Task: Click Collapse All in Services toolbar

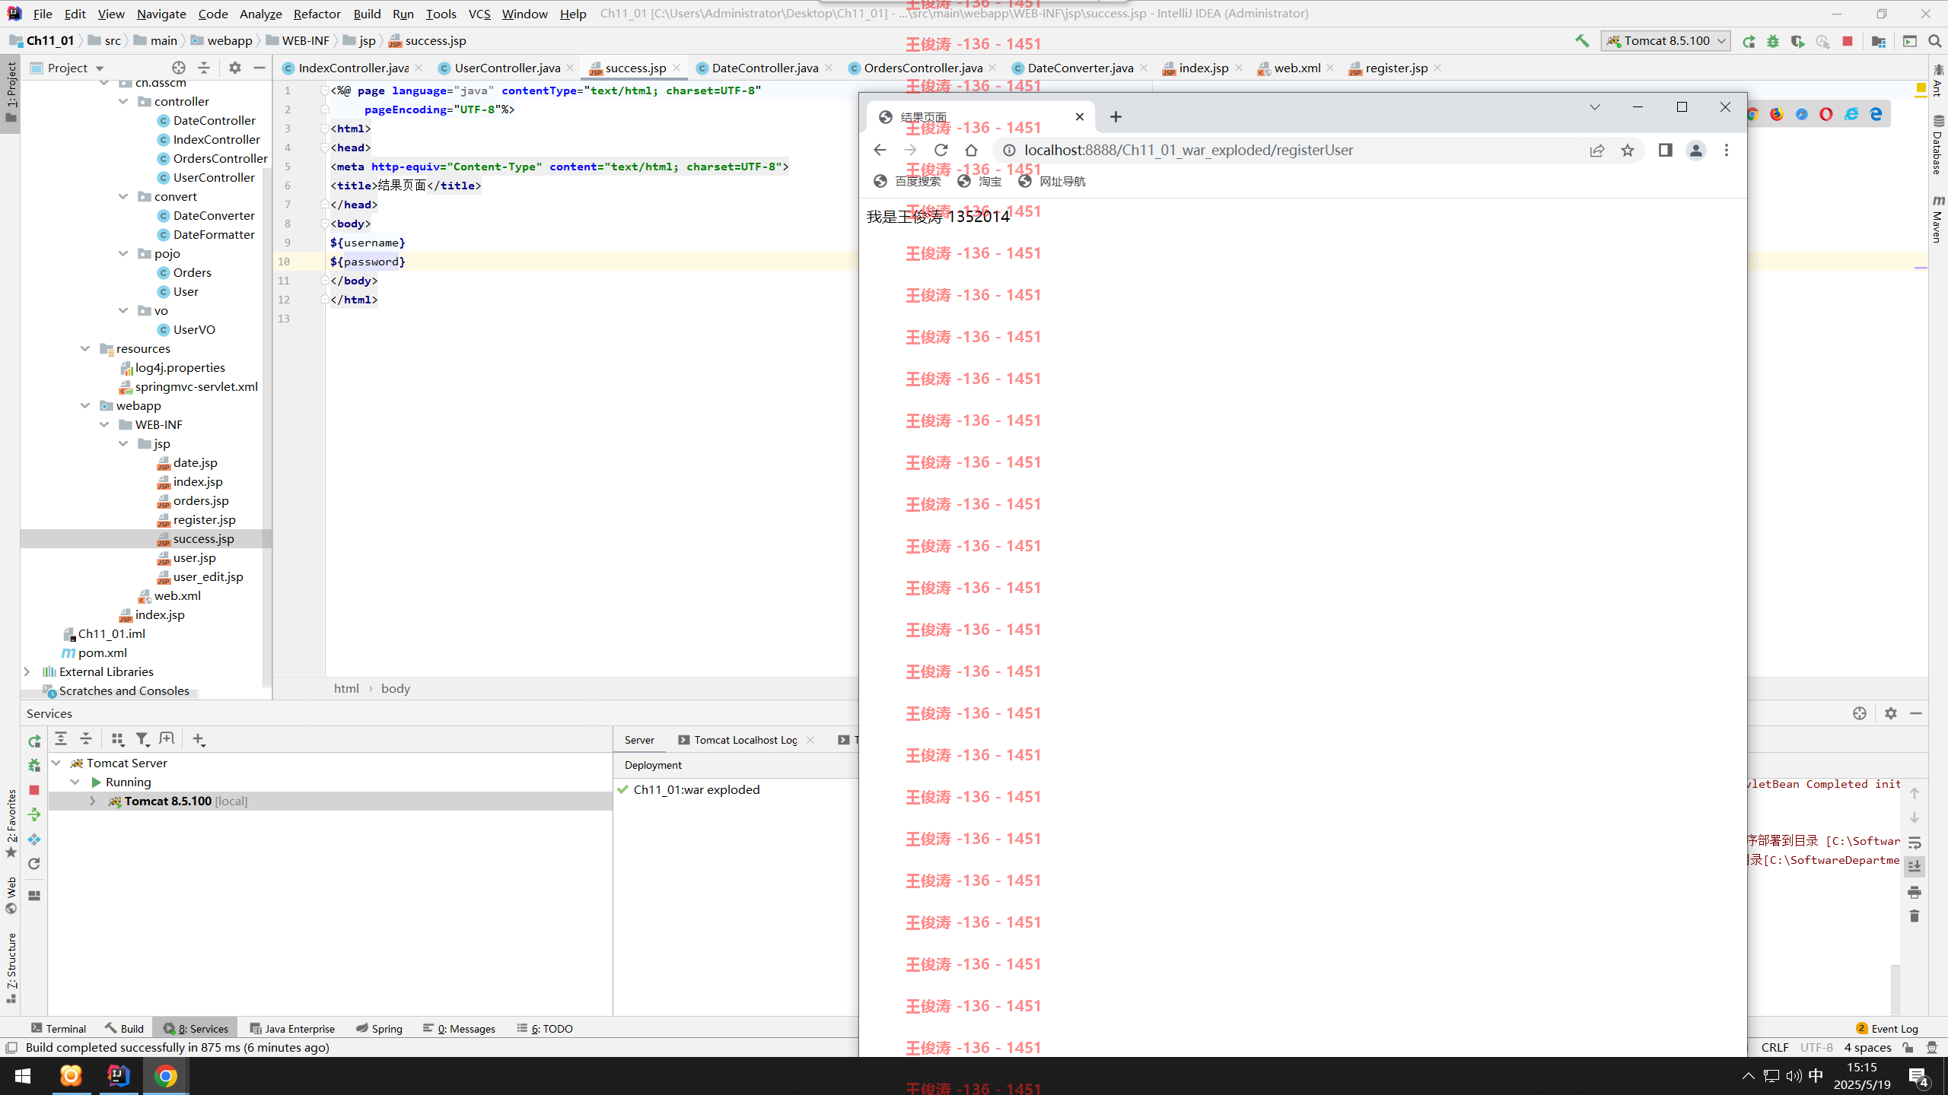Action: coord(86,738)
